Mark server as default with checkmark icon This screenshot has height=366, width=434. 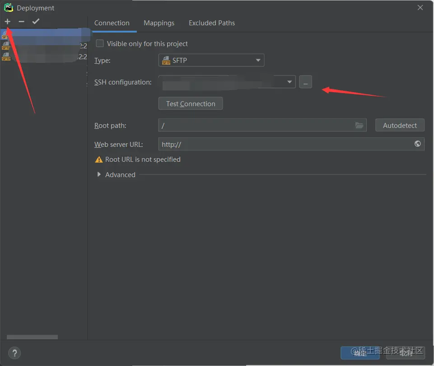[36, 21]
